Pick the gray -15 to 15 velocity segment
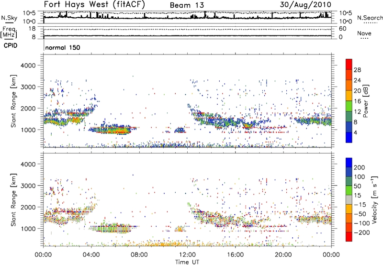Screen dimensions: 383x265 click(x=349, y=199)
